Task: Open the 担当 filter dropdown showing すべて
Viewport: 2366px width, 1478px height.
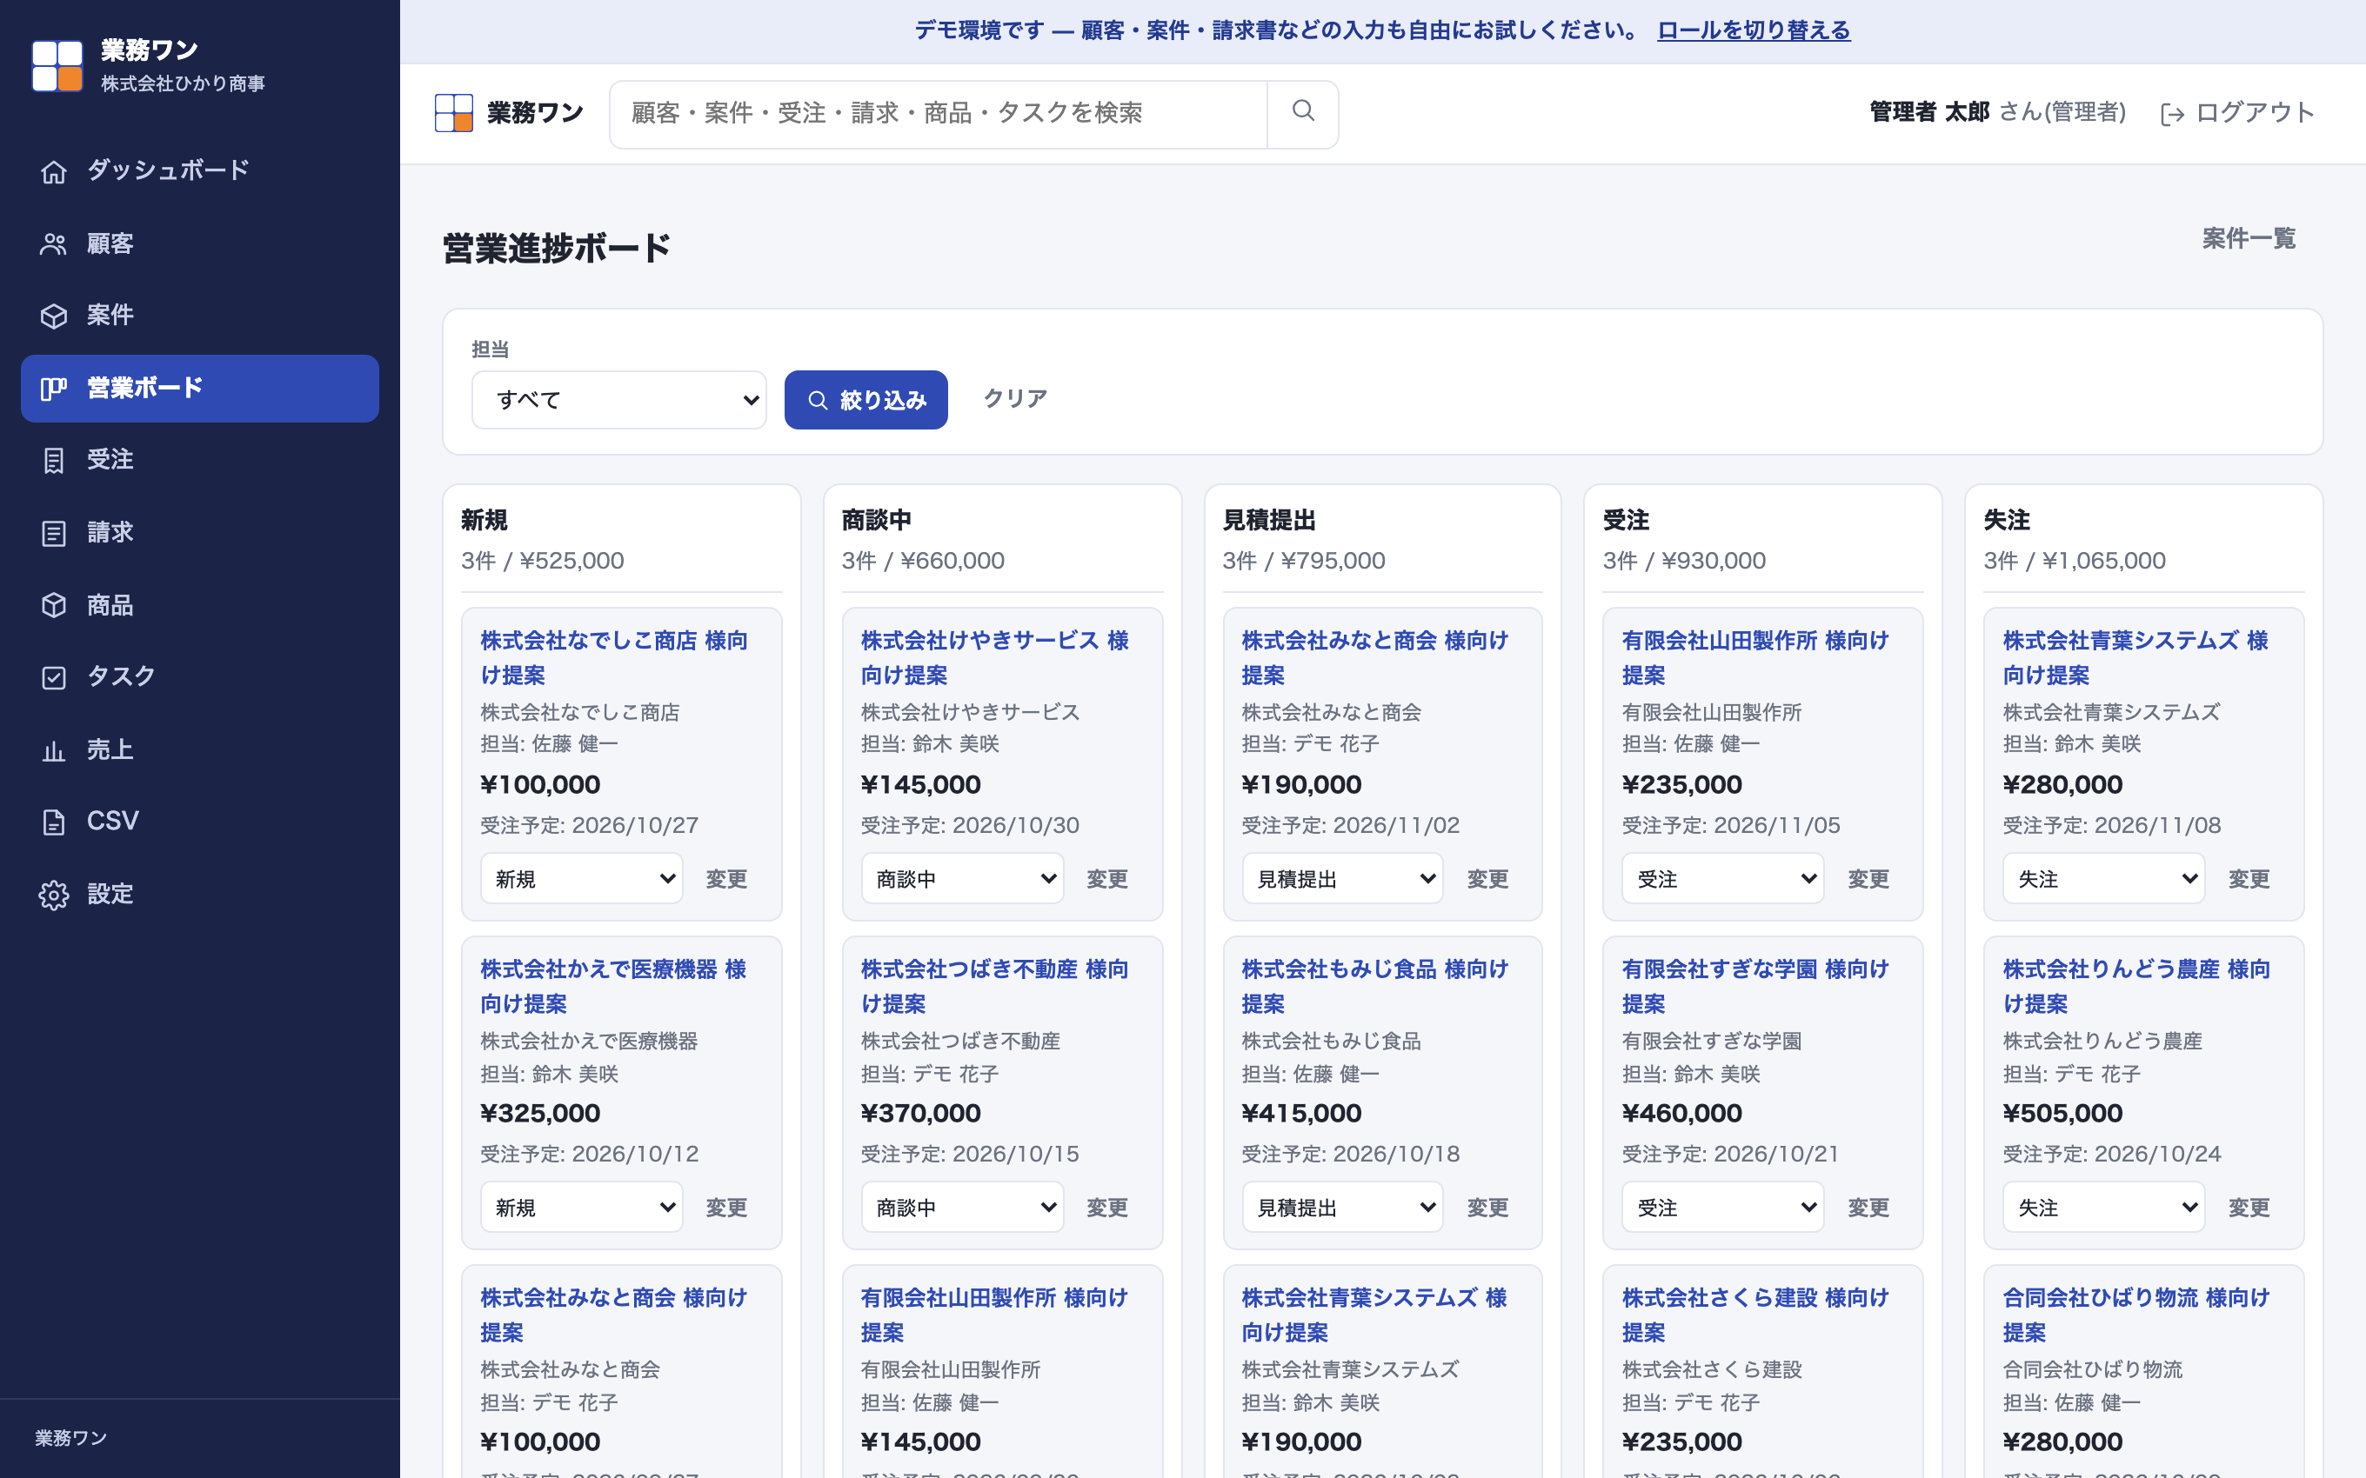Action: [618, 400]
